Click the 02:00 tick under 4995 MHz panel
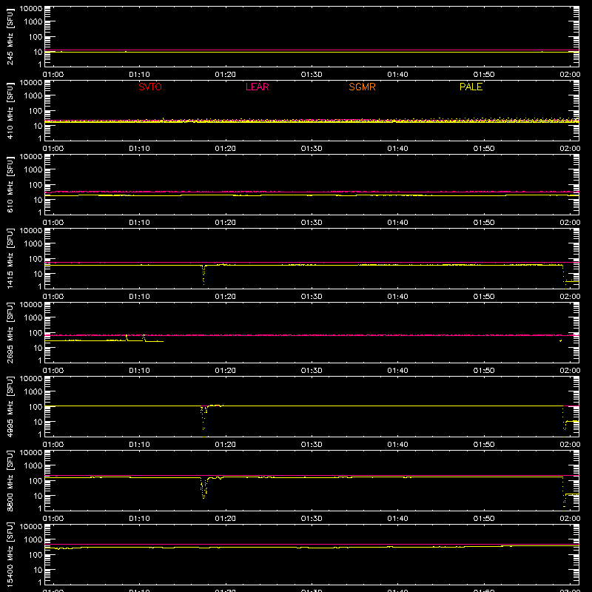This screenshot has height=592, width=592. (570, 445)
